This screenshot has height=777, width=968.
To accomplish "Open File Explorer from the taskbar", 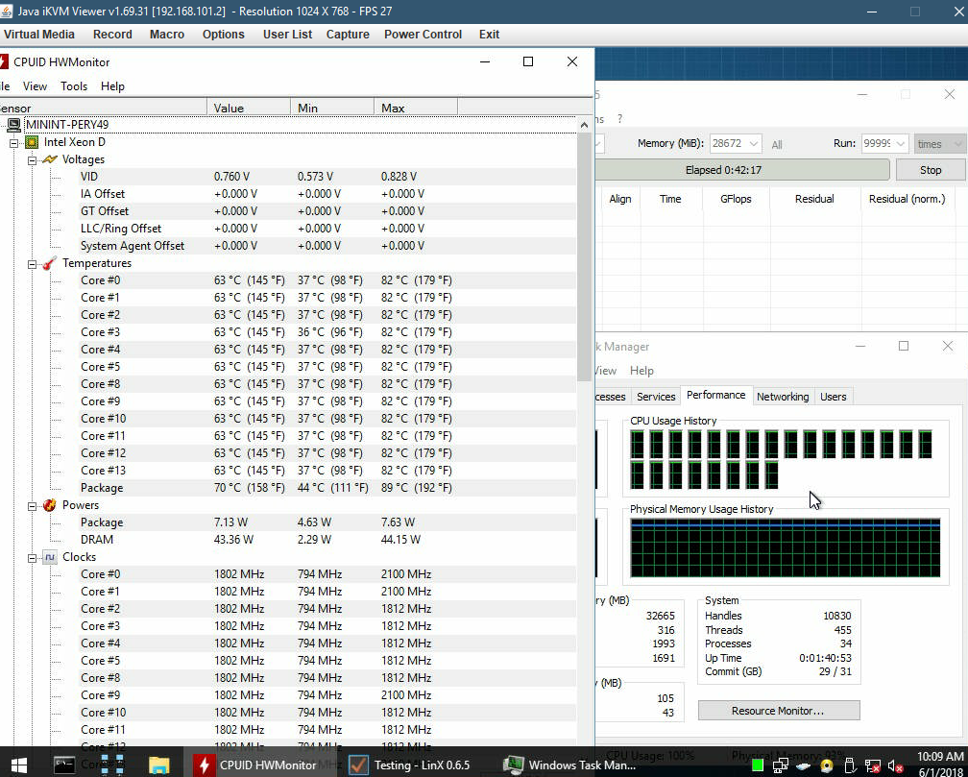I will tap(159, 765).
